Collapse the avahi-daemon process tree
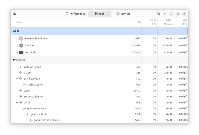The height and width of the screenshot is (135, 199). point(17,79)
